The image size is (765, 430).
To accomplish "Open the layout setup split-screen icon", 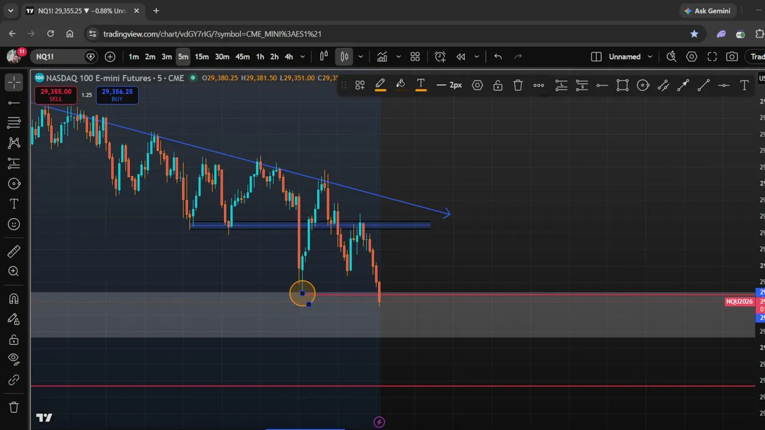I will tap(596, 57).
